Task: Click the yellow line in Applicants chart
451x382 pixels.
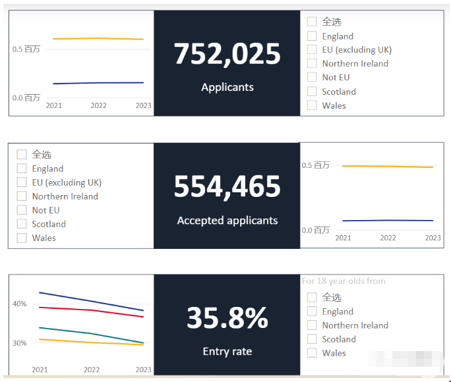Action: 98,38
